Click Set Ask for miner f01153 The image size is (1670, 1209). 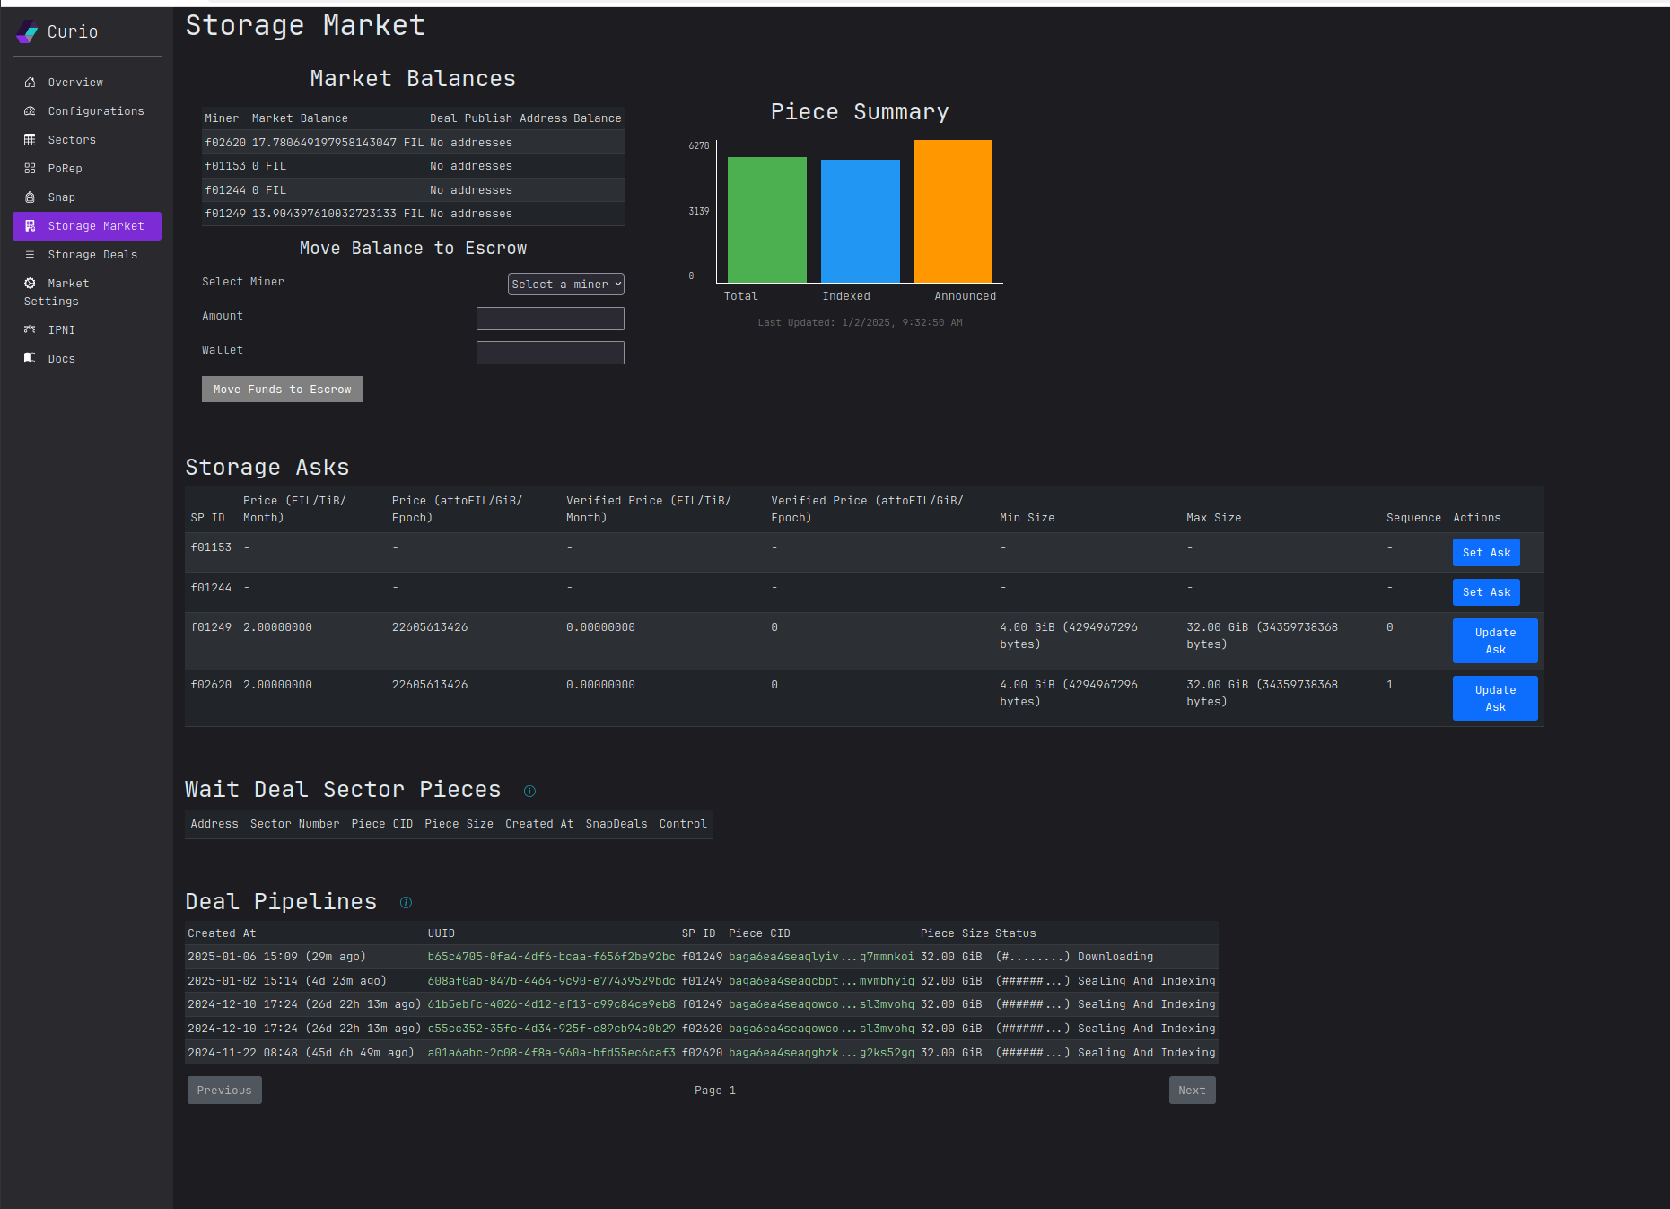tap(1485, 553)
